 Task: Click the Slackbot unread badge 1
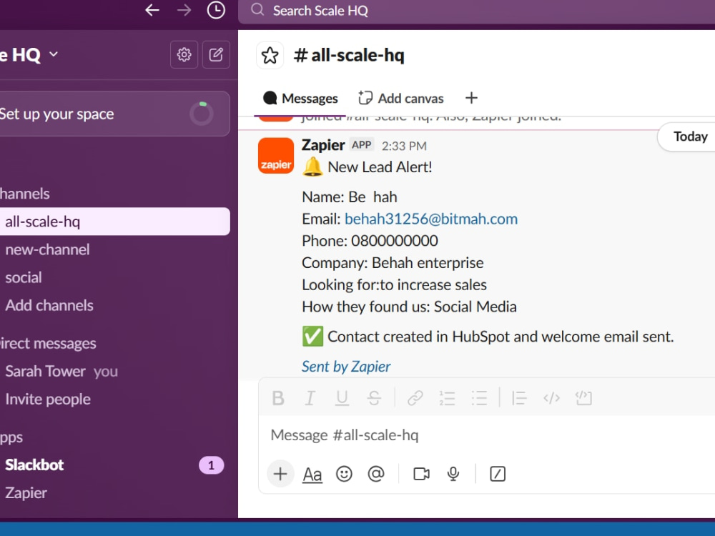211,465
